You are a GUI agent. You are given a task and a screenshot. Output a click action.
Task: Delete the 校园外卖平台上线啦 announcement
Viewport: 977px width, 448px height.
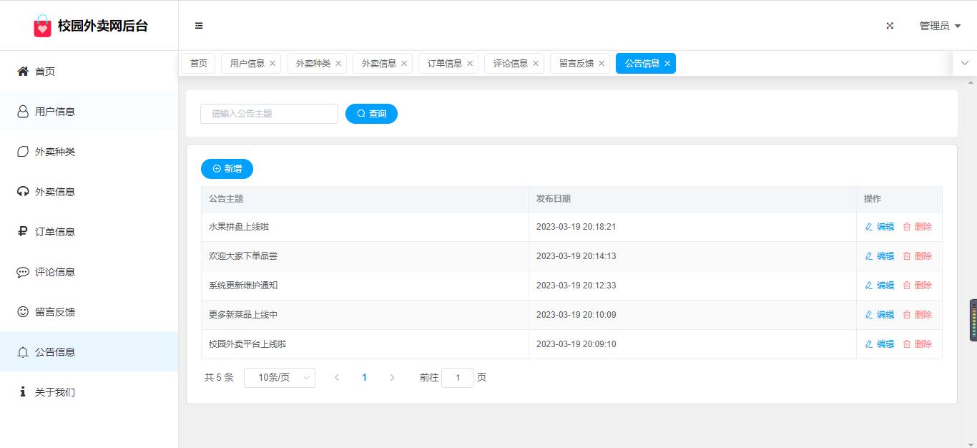pyautogui.click(x=918, y=344)
